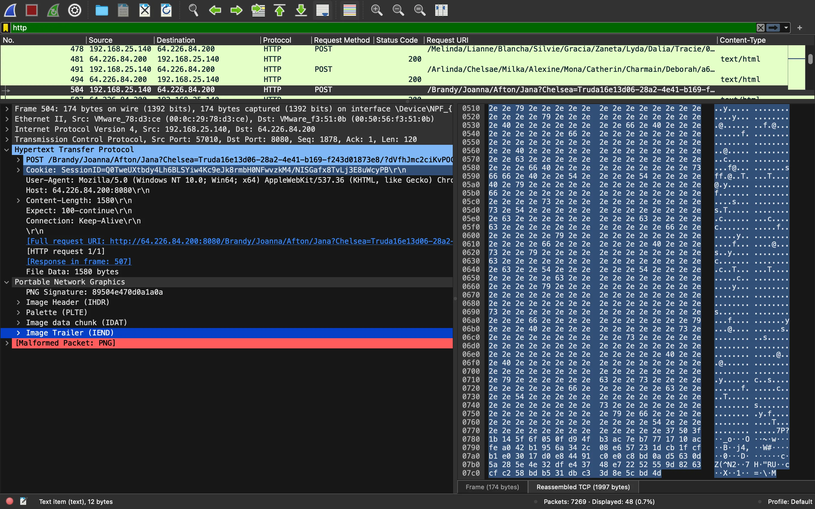Stop capturing packets with the red square
The image size is (815, 509).
point(32,10)
